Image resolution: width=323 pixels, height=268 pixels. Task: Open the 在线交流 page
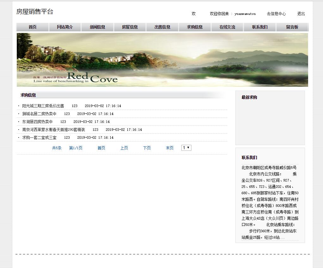(x=227, y=27)
